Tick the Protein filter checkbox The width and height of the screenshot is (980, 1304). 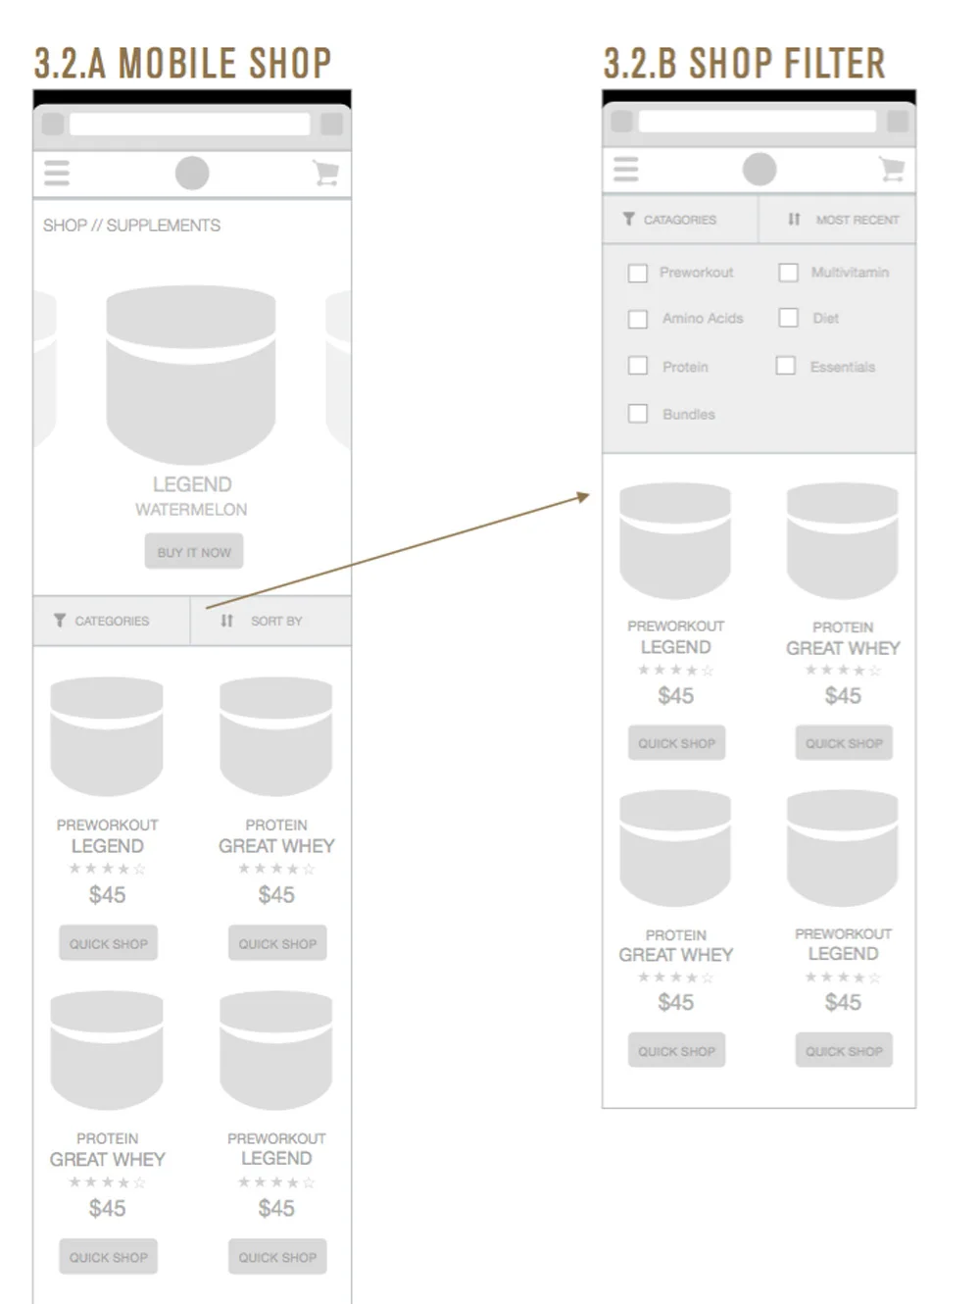638,366
